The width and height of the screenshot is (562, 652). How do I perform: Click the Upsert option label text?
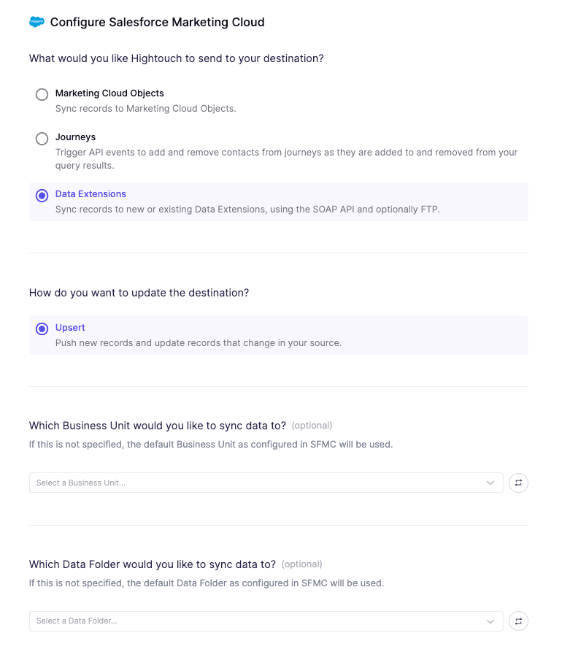pyautogui.click(x=70, y=328)
